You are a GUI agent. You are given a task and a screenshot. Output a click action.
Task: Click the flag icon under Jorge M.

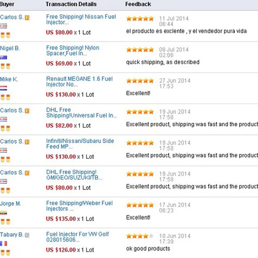(3, 213)
